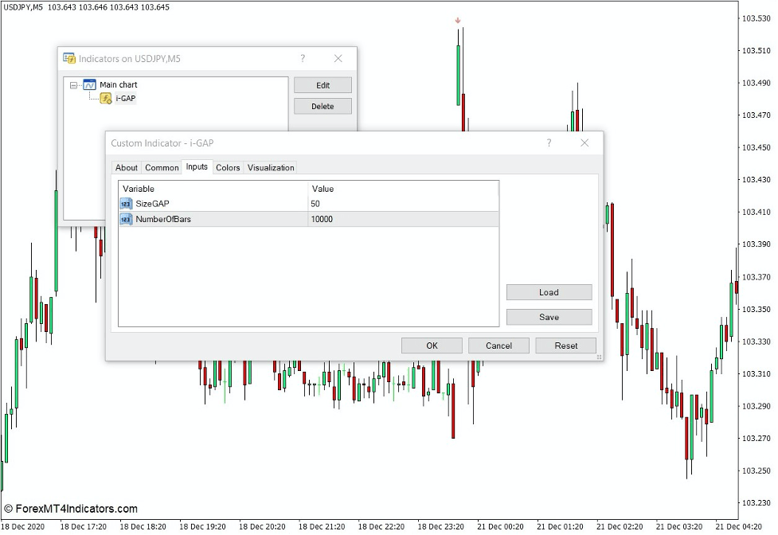Screen dimensions: 778x535
Task: Select the red sell arrow above the tall candle
Action: (457, 21)
